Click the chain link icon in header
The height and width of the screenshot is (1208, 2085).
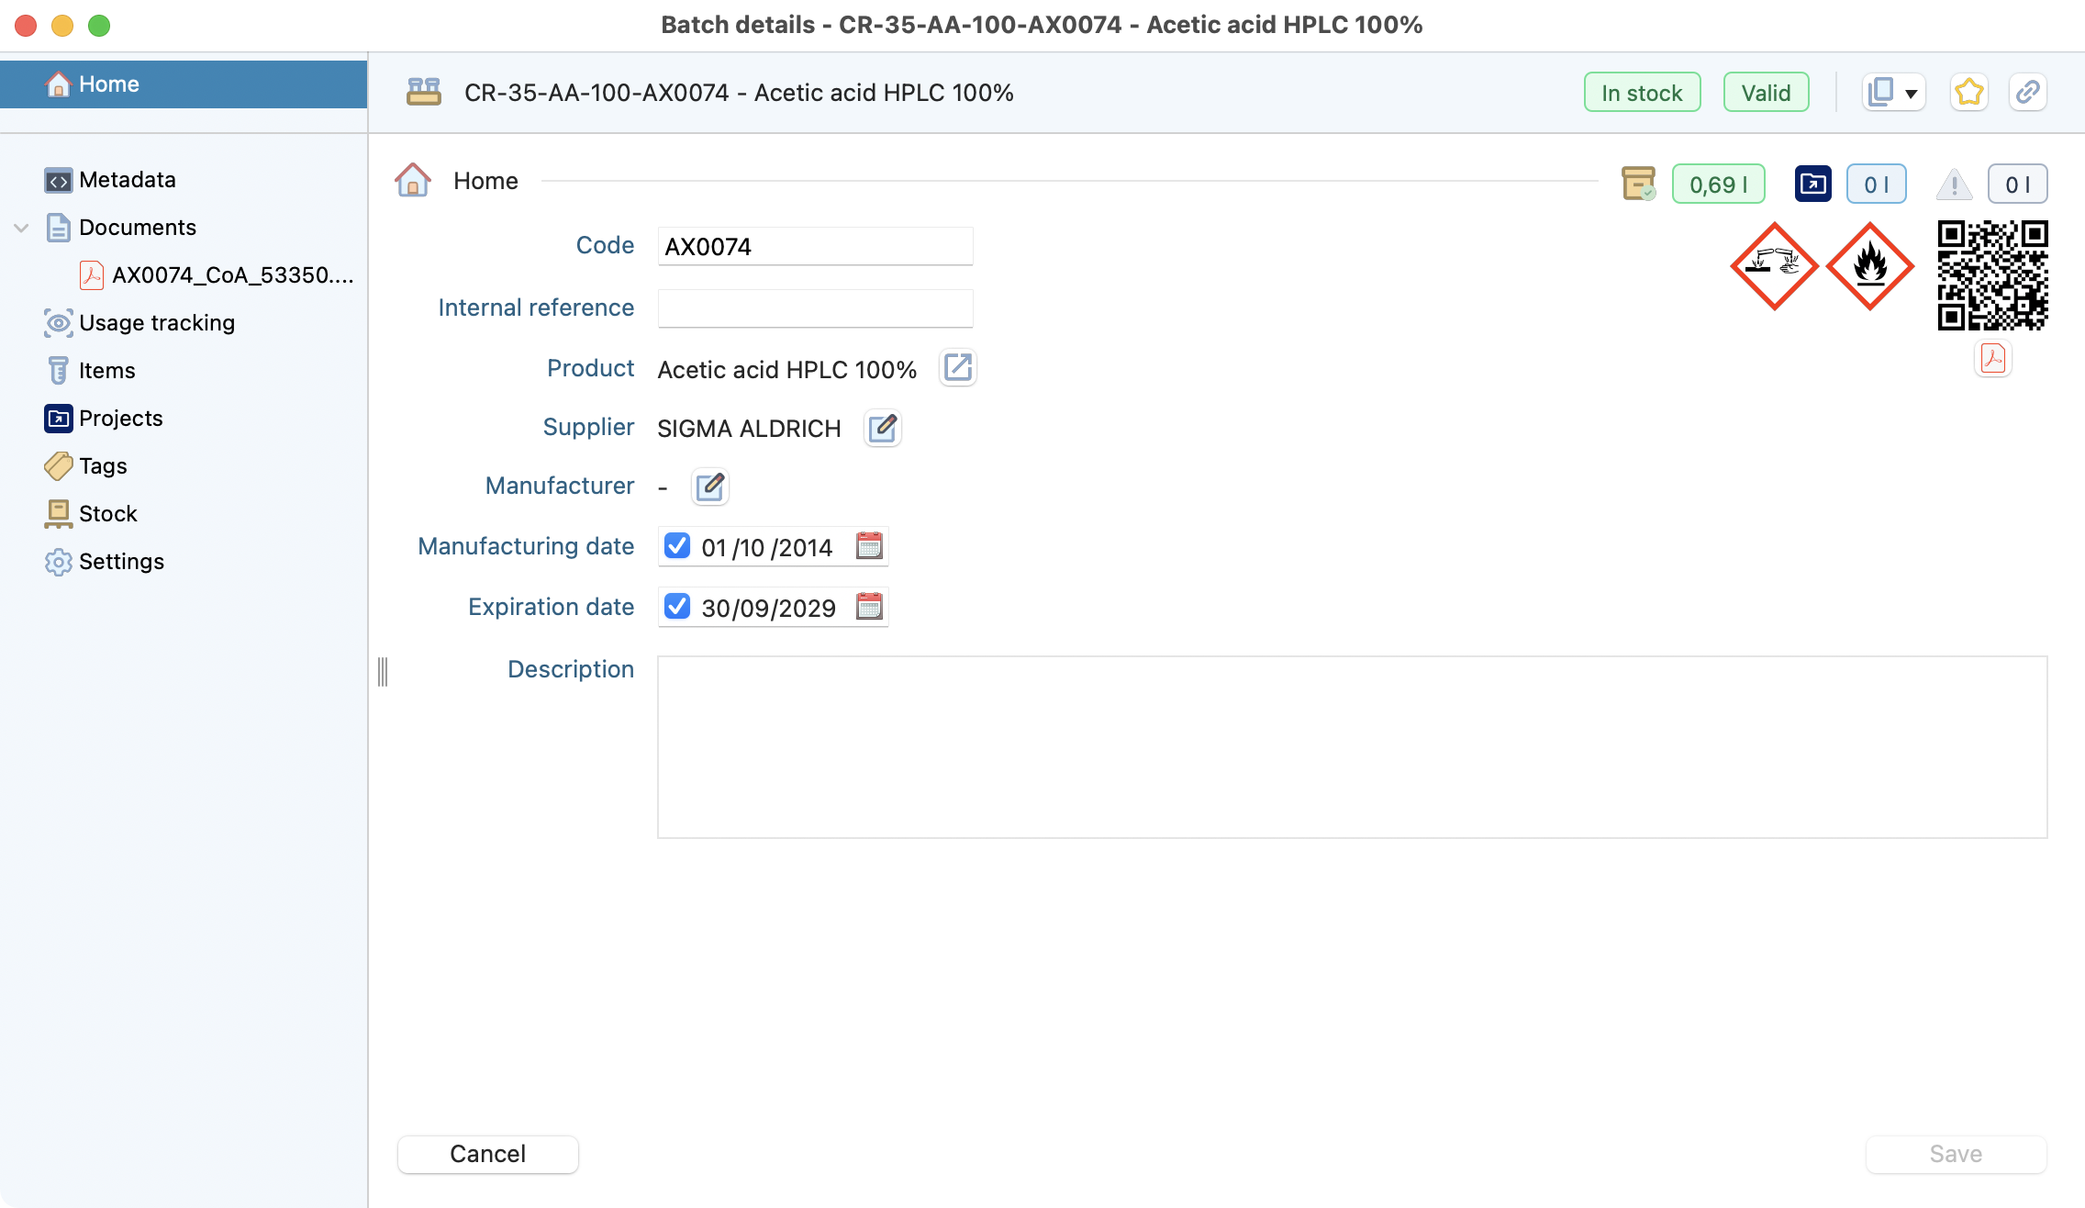(x=2027, y=93)
